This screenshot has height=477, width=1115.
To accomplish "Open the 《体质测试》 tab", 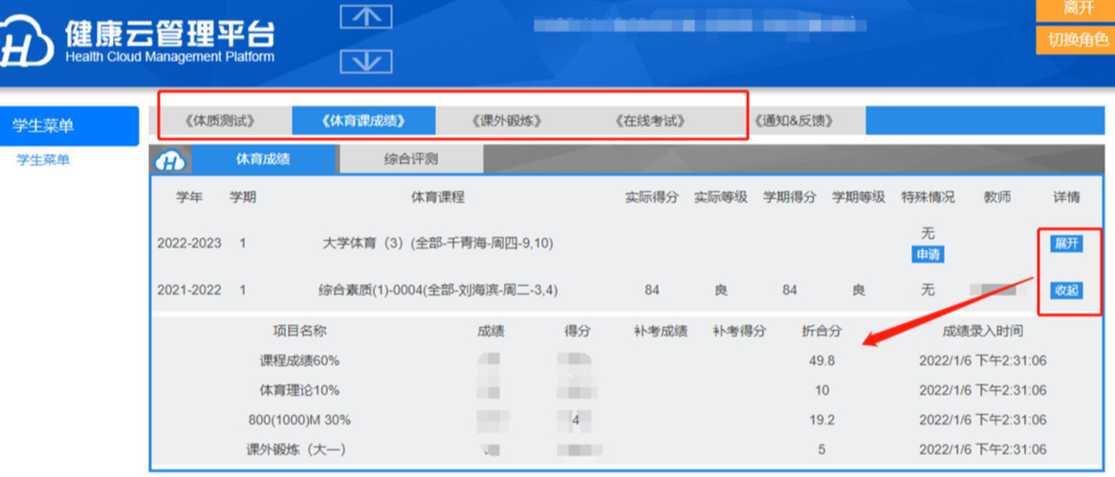I will (220, 121).
